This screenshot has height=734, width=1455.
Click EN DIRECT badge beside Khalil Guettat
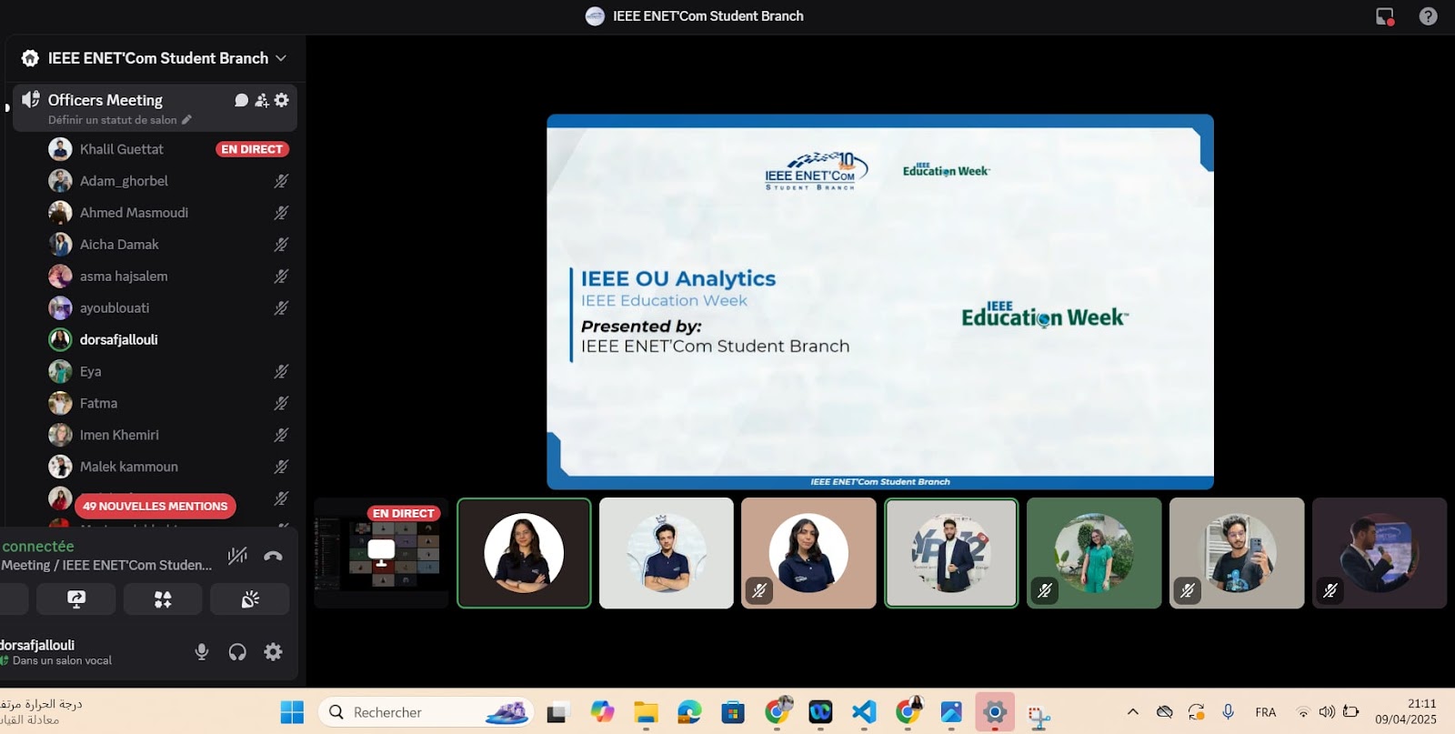click(252, 149)
